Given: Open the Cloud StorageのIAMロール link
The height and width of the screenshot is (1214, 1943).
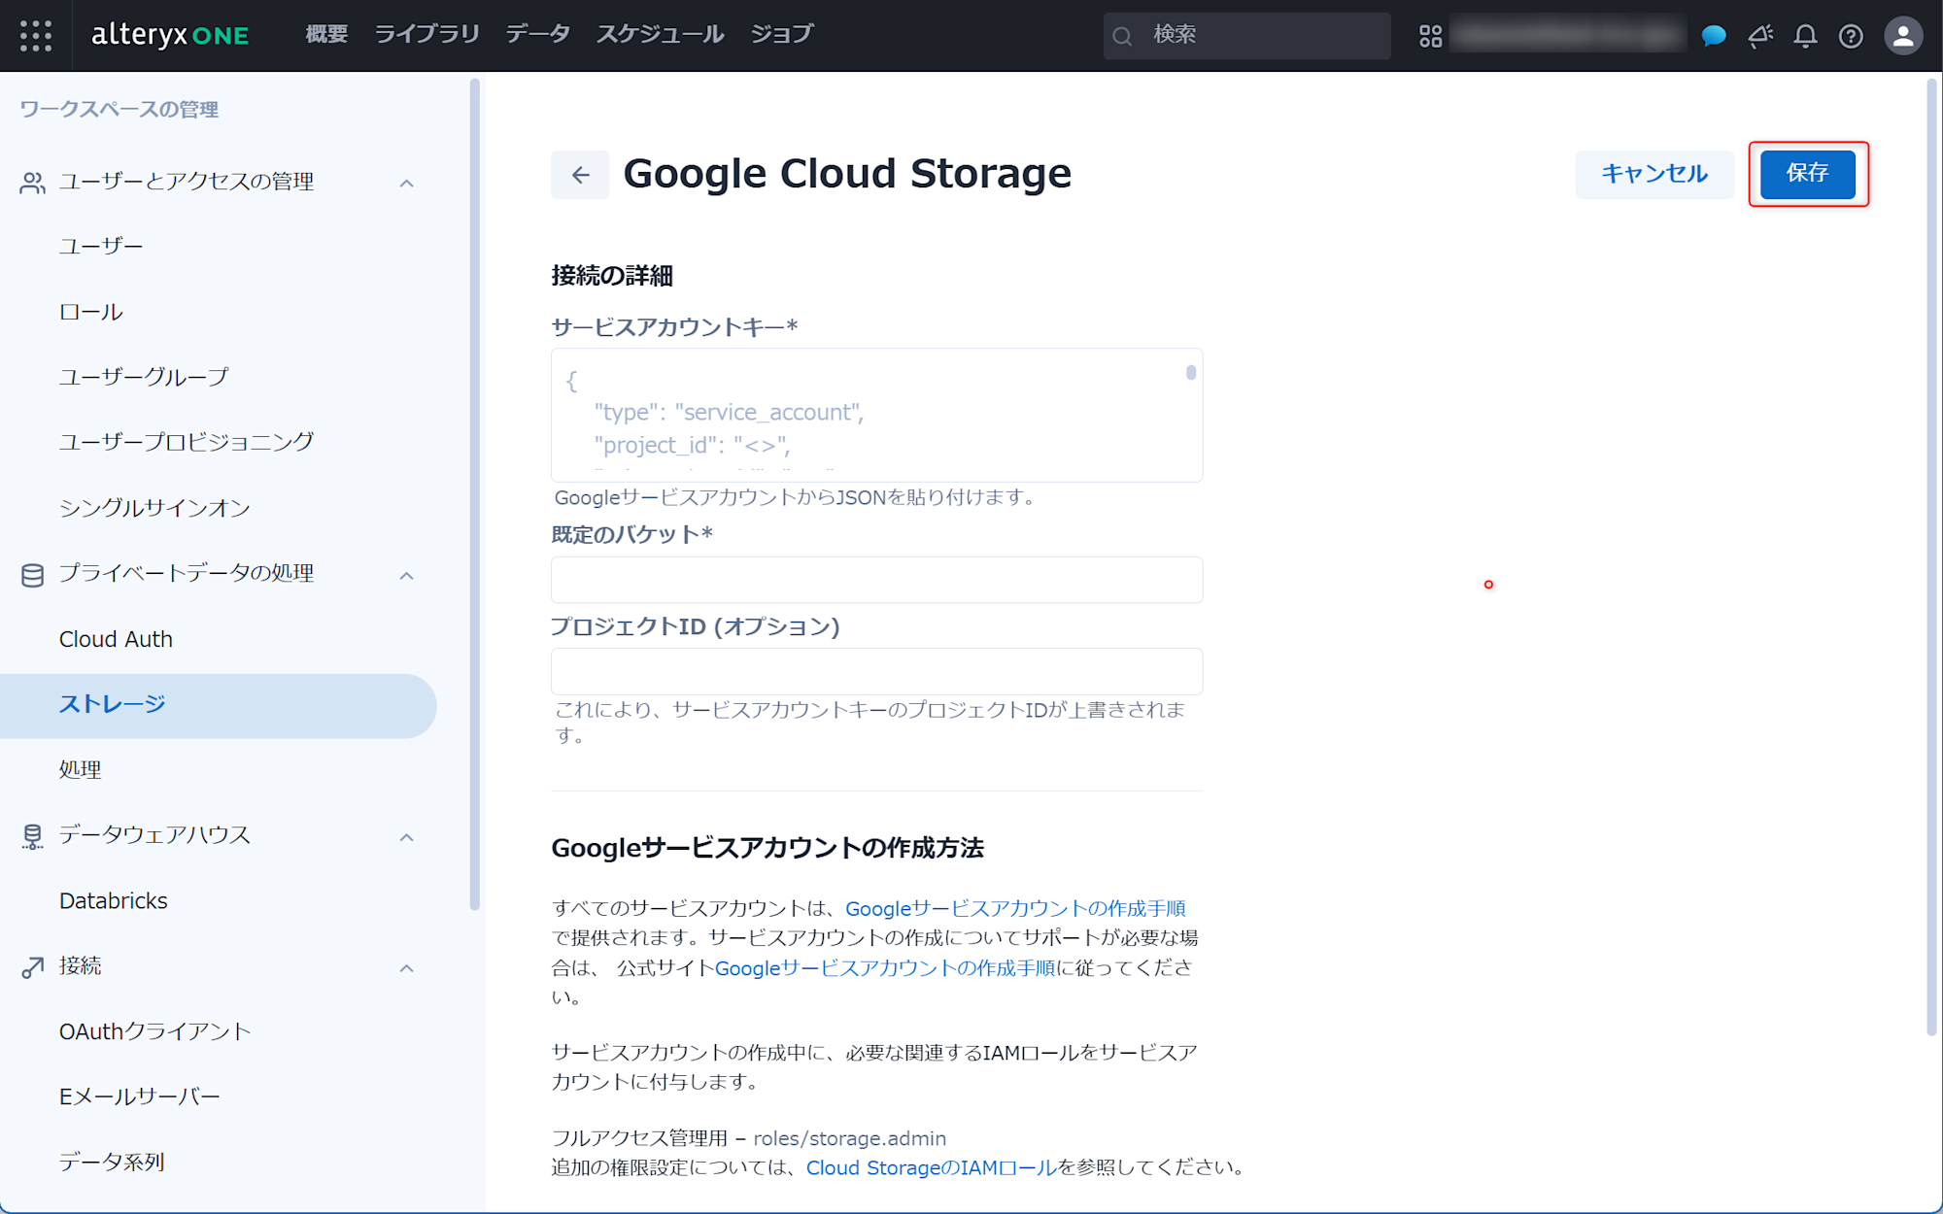Looking at the screenshot, I should (931, 1167).
